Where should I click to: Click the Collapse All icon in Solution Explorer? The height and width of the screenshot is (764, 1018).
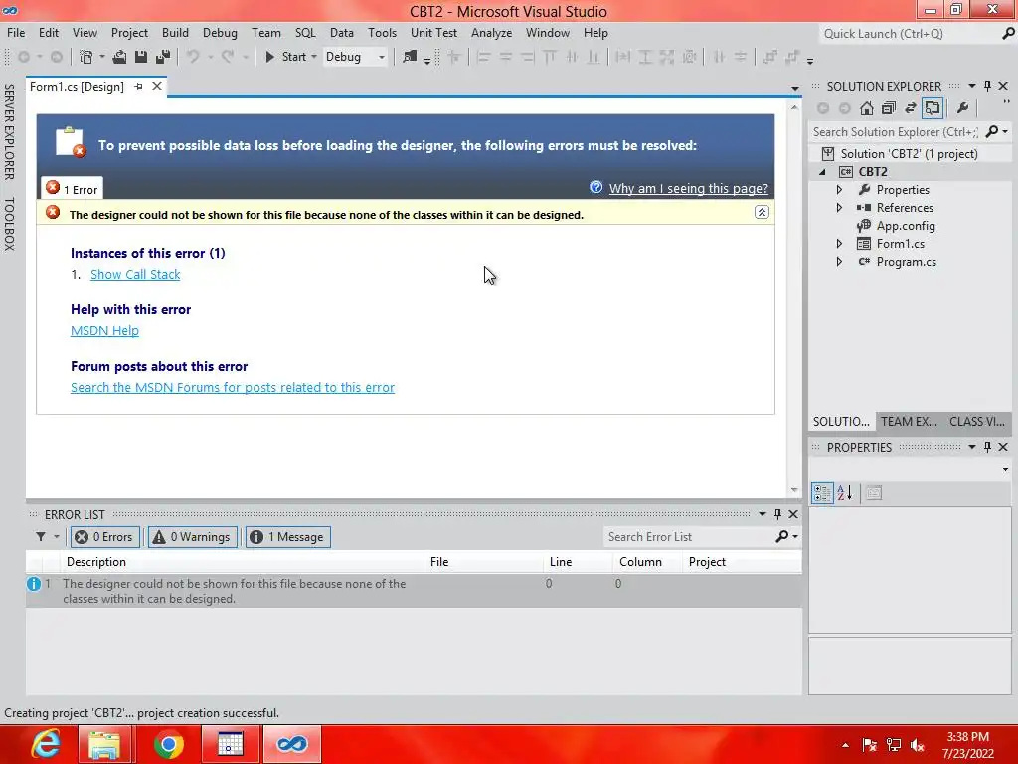889,108
